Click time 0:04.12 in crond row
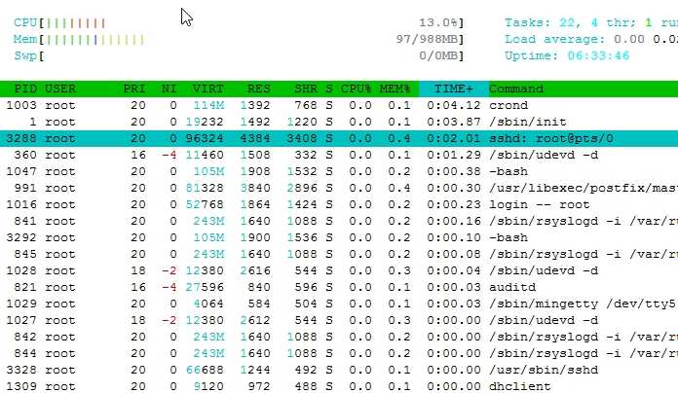 click(x=454, y=105)
